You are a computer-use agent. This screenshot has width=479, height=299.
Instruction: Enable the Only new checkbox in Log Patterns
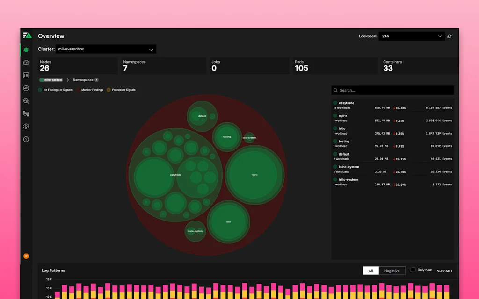pos(414,269)
